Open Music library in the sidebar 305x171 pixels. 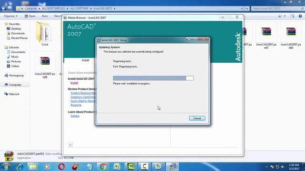point(13,57)
